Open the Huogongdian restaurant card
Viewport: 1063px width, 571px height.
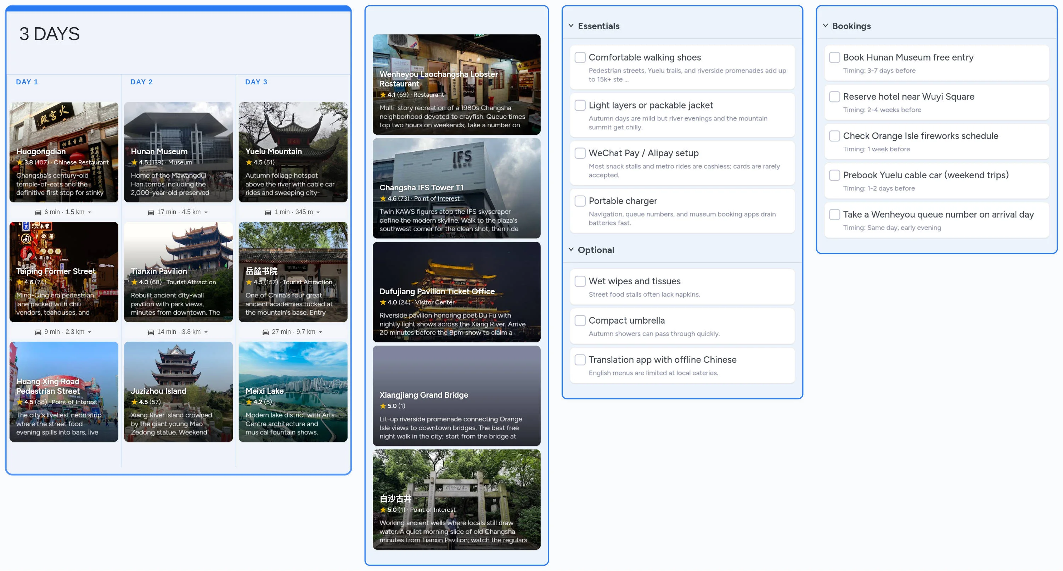tap(64, 152)
